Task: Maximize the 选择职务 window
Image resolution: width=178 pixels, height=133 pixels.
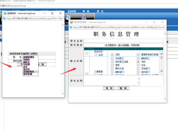Action: pyautogui.click(x=52, y=13)
